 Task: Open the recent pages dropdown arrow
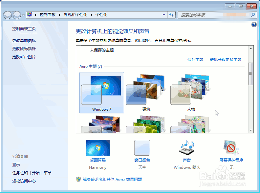[x=23, y=15]
